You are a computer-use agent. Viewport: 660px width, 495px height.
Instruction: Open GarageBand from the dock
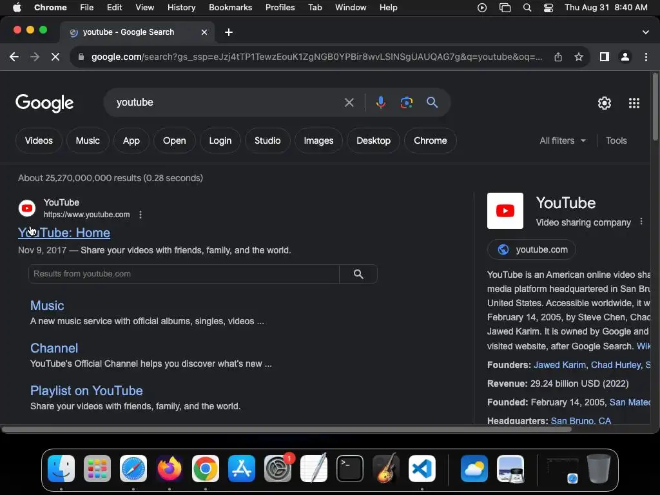click(385, 469)
